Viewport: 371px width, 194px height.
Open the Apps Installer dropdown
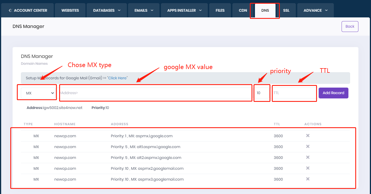[x=184, y=10]
